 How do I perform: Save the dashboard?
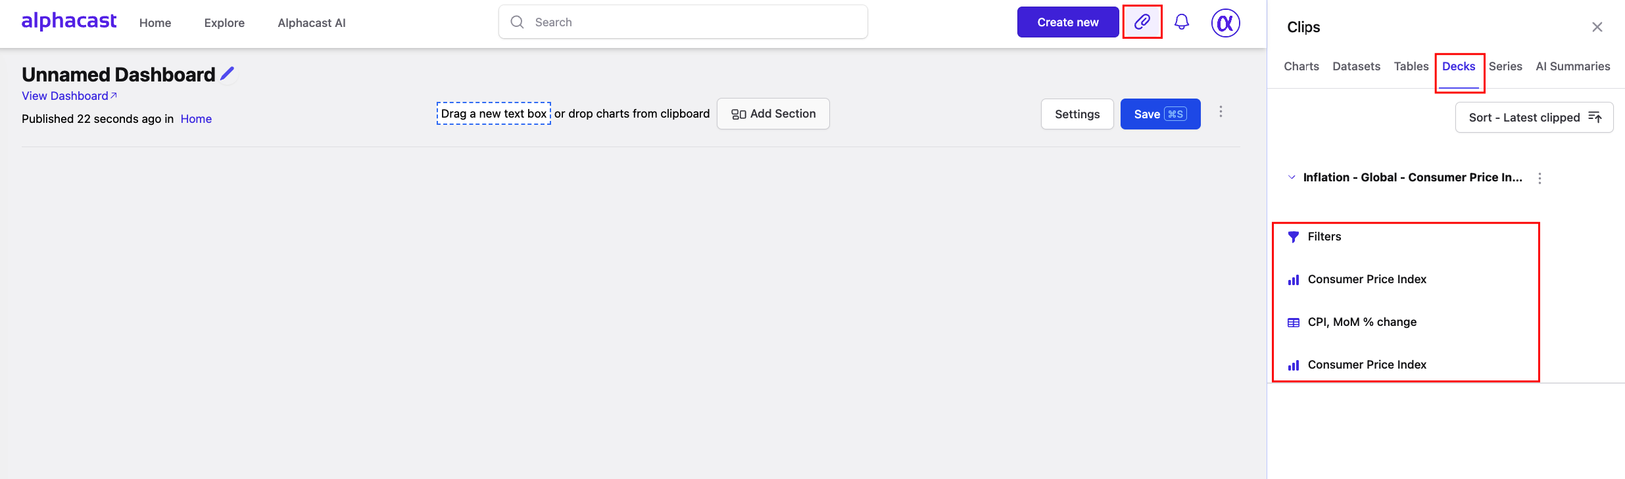(1160, 114)
